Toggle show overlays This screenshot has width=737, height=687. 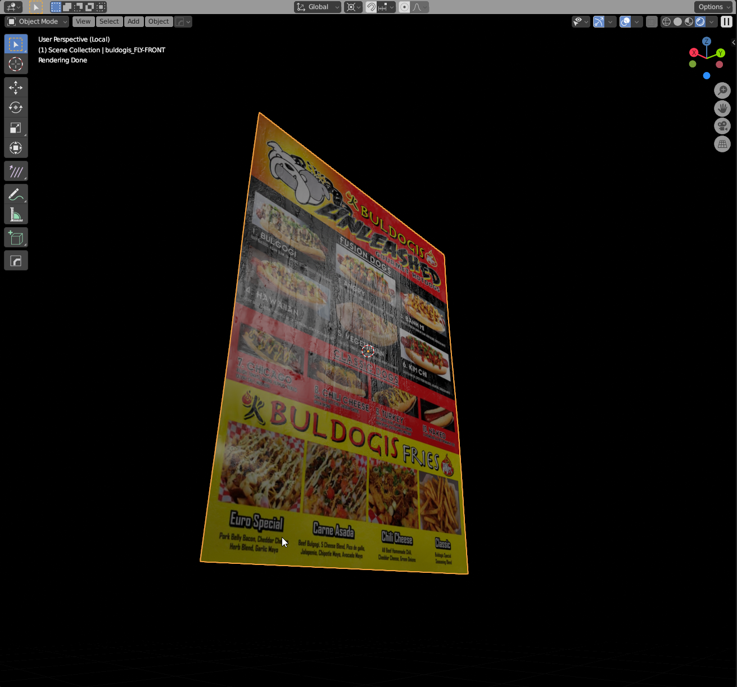[x=625, y=21]
